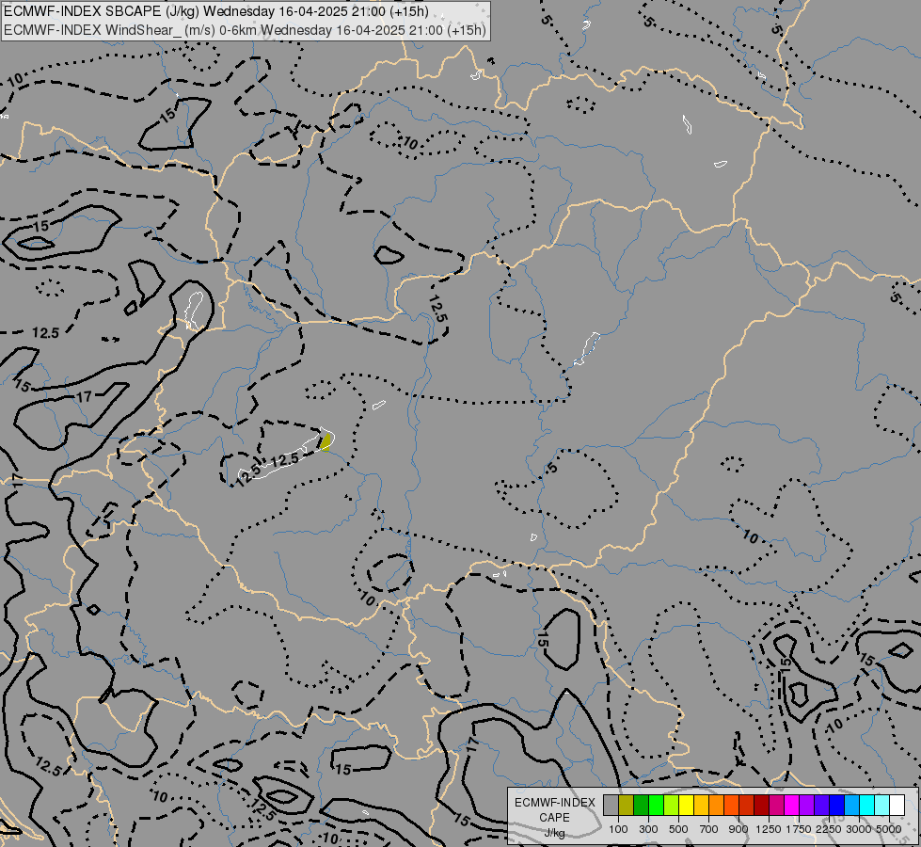Screen dimensions: 921x847
Task: Click the 300 legend value label
Action: coord(648,829)
